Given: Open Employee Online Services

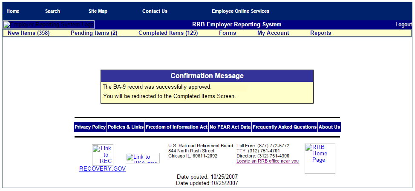Looking at the screenshot, I should click(x=240, y=11).
